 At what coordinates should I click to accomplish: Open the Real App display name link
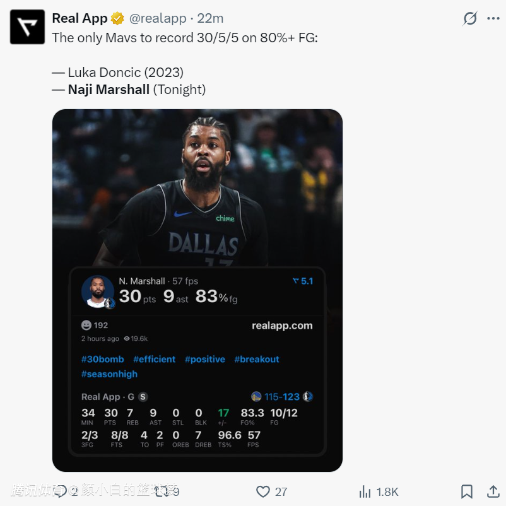tap(79, 18)
